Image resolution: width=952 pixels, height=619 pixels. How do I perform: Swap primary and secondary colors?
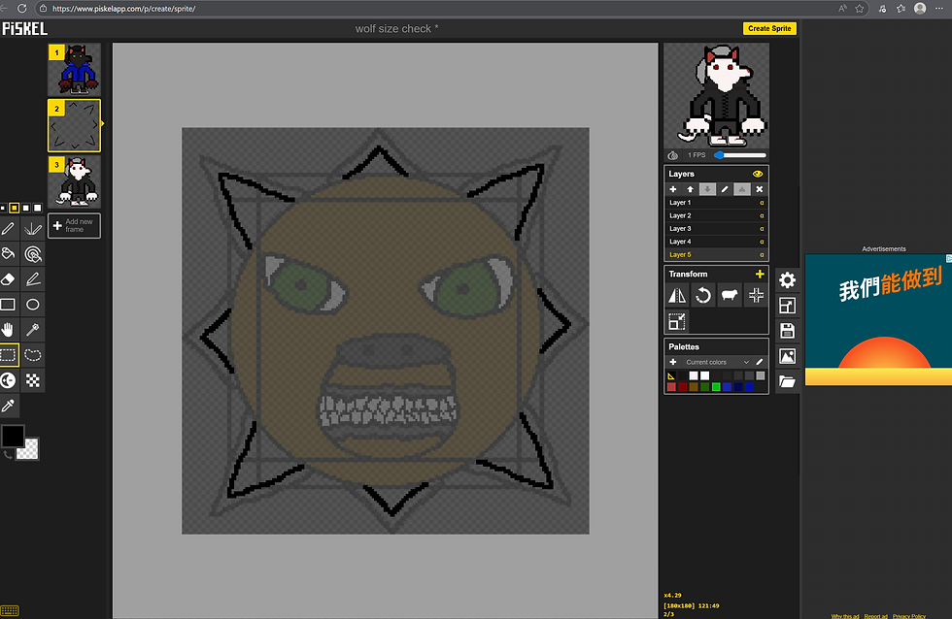(x=8, y=454)
